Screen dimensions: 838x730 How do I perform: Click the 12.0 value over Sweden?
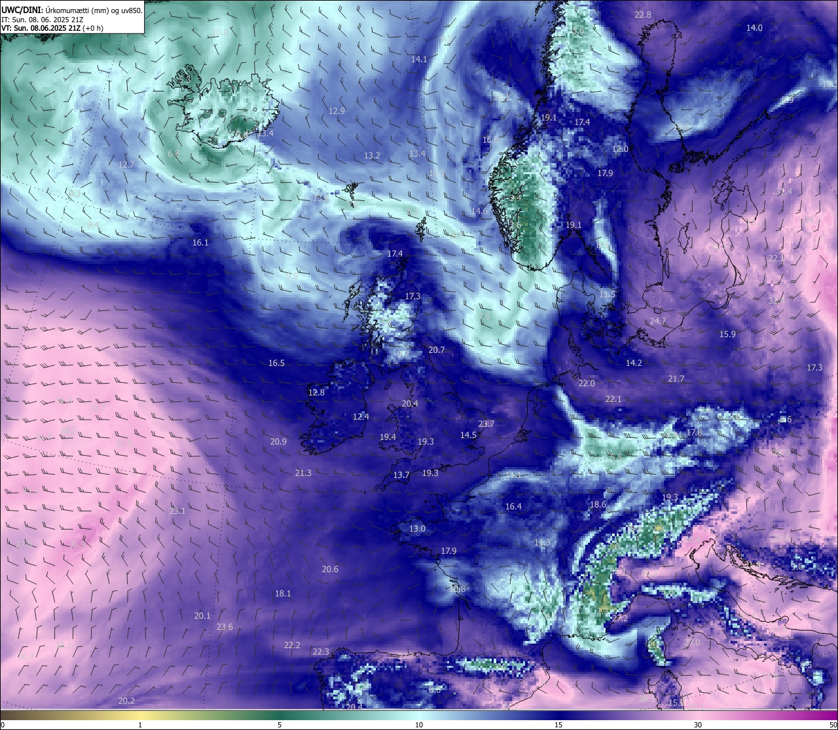[x=620, y=149]
